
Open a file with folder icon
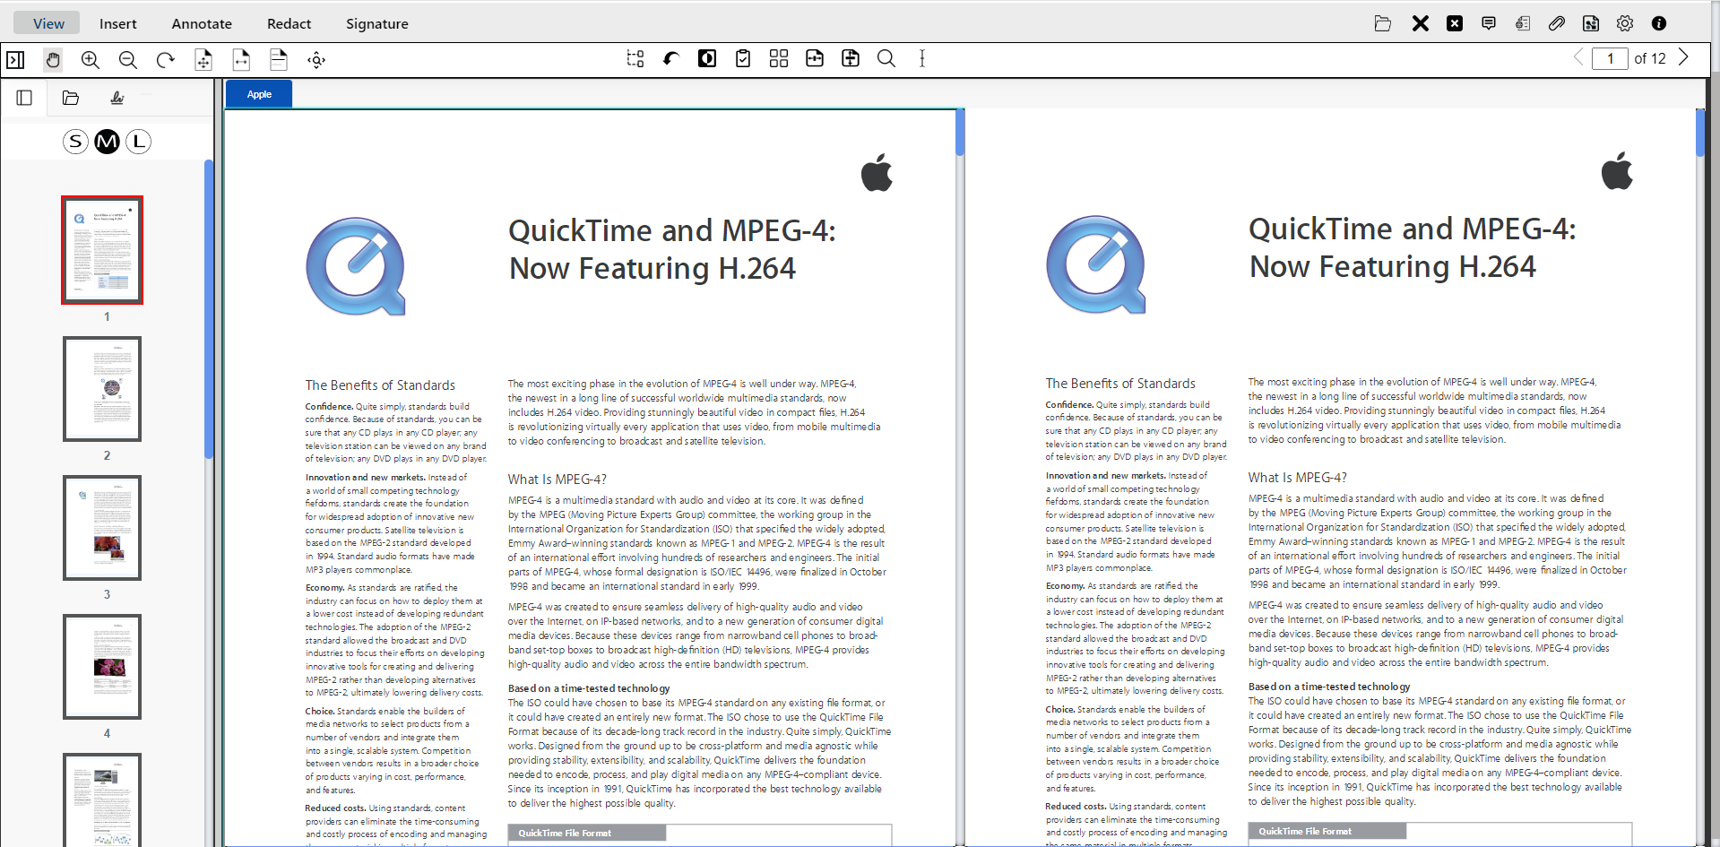(x=1383, y=23)
